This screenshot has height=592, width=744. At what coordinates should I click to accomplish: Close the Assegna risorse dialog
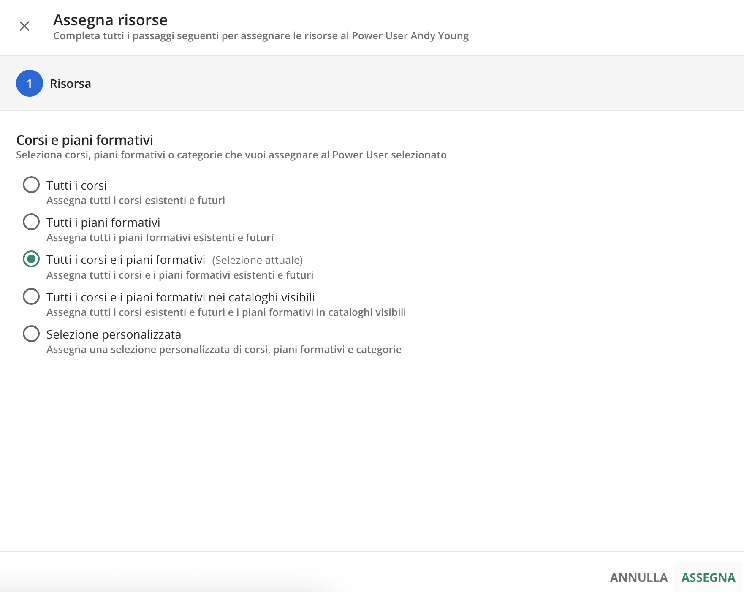coord(24,26)
